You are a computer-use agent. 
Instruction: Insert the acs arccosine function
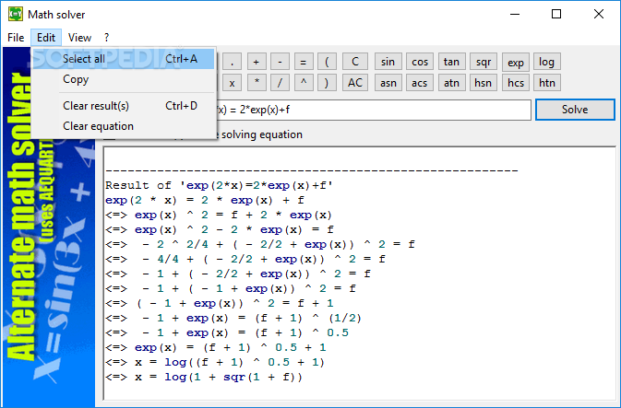coord(420,83)
